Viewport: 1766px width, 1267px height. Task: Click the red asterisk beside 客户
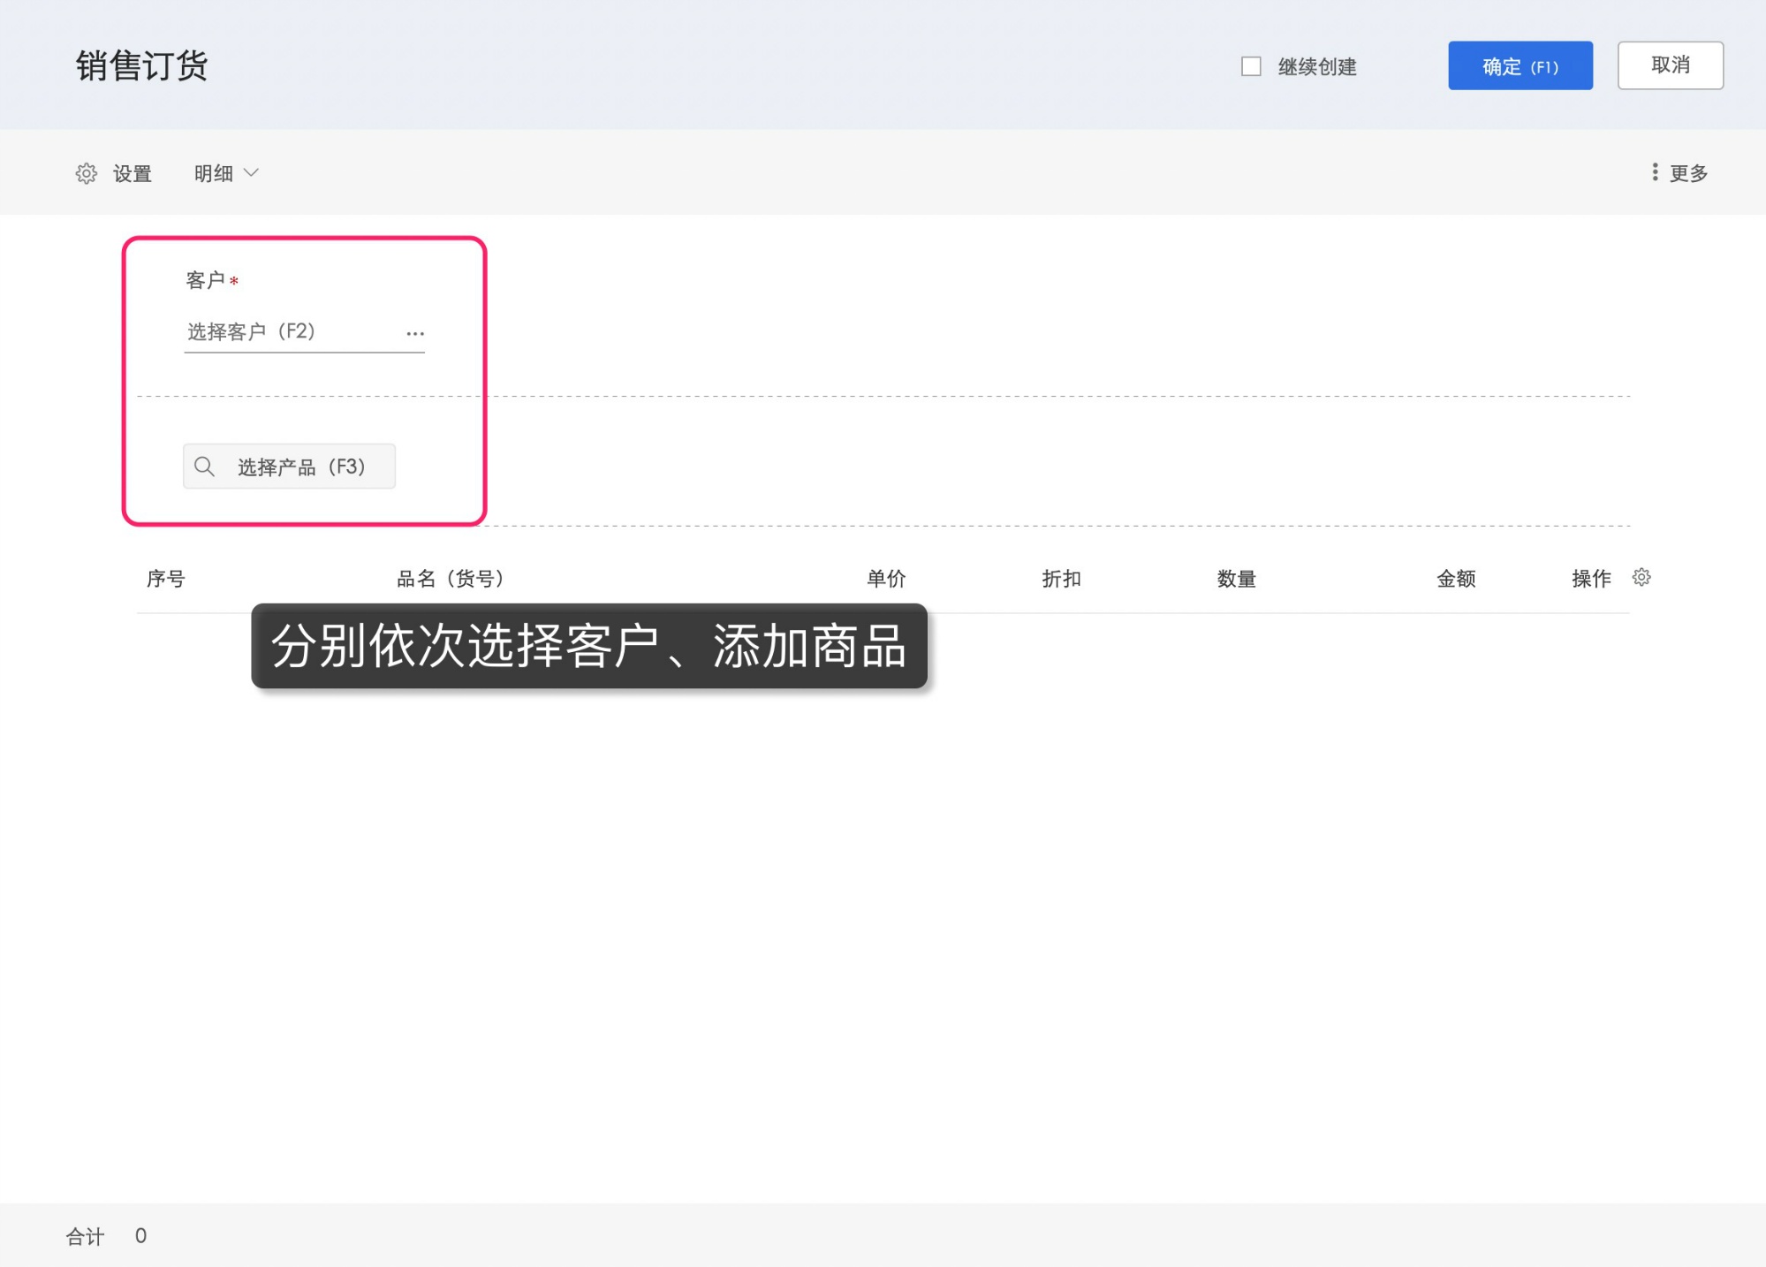tap(233, 283)
